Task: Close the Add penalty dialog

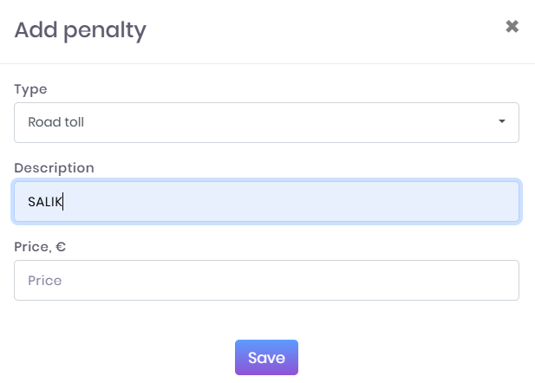Action: tap(512, 27)
